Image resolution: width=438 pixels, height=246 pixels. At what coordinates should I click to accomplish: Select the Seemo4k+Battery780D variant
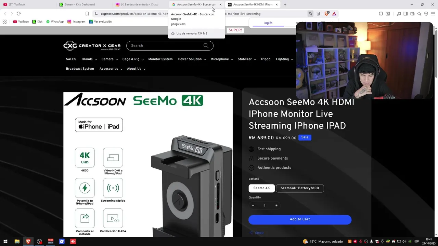[x=300, y=188]
